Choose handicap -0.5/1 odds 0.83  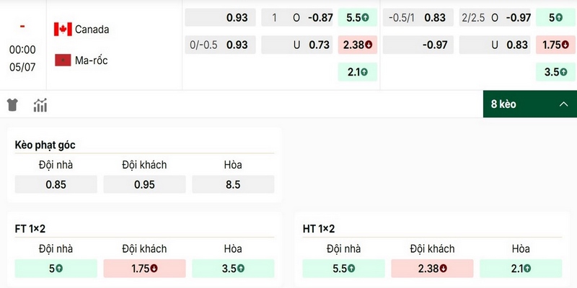coord(418,17)
